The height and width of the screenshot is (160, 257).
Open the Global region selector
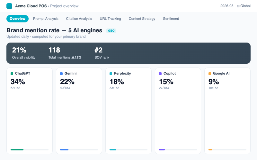pos(244,6)
